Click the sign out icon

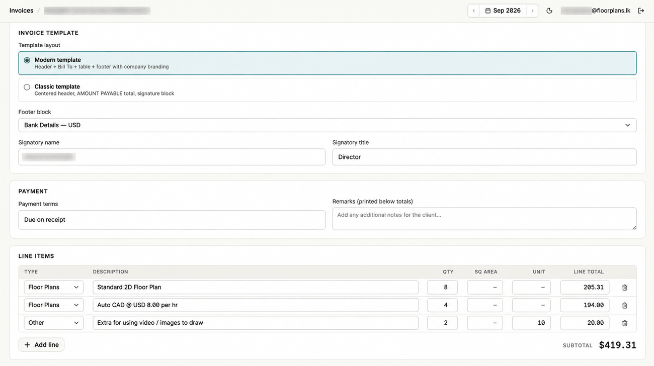[641, 11]
